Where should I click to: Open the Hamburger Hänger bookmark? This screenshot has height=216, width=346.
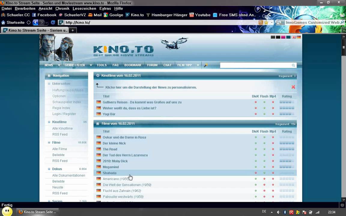(x=167, y=15)
